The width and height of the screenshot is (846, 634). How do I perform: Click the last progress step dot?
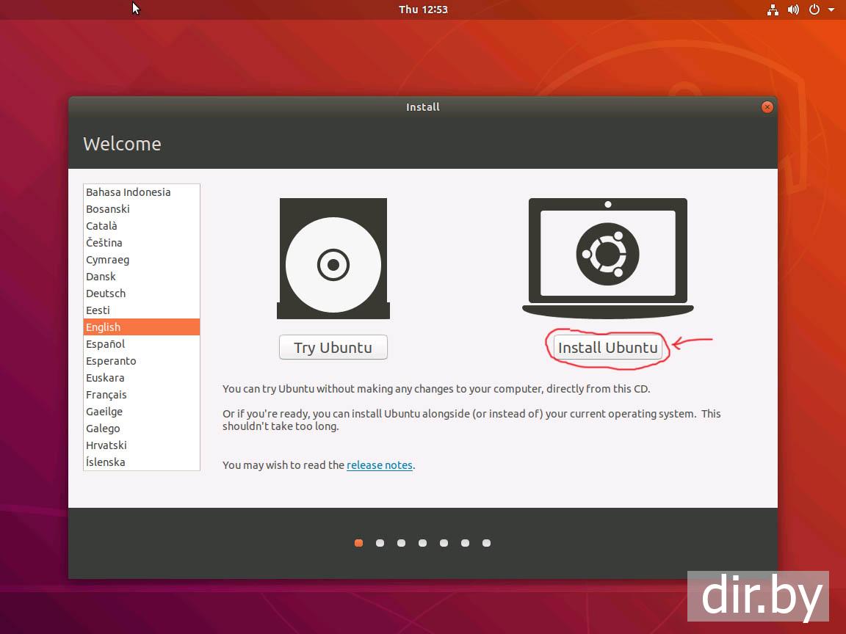point(486,543)
